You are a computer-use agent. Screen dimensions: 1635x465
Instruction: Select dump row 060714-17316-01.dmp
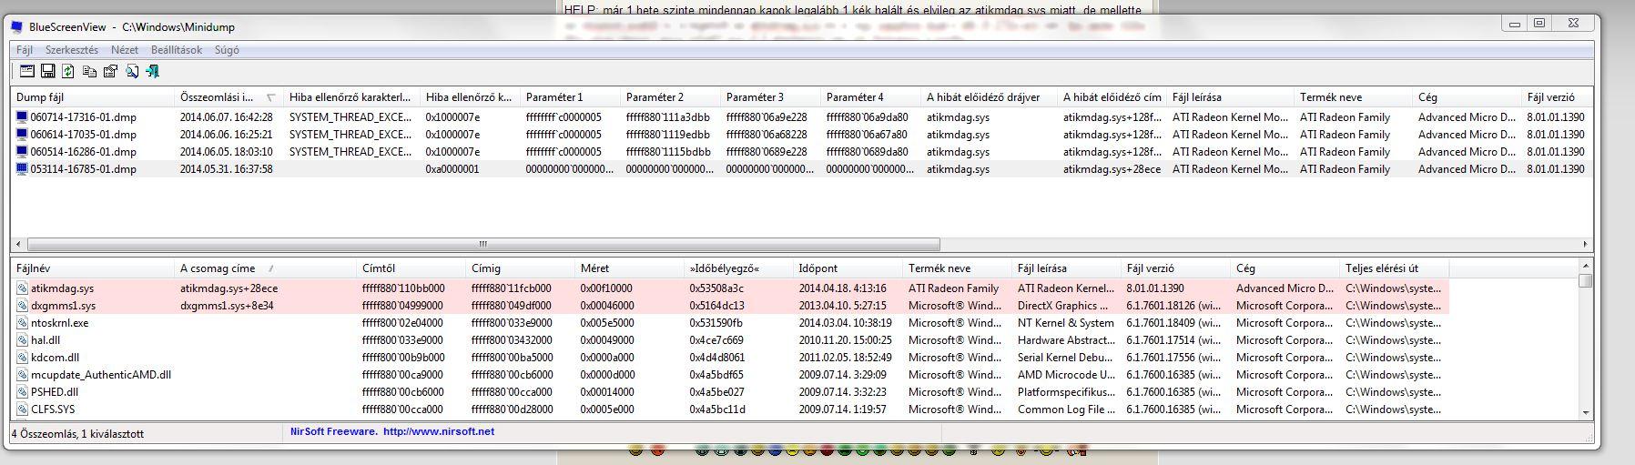pos(803,117)
